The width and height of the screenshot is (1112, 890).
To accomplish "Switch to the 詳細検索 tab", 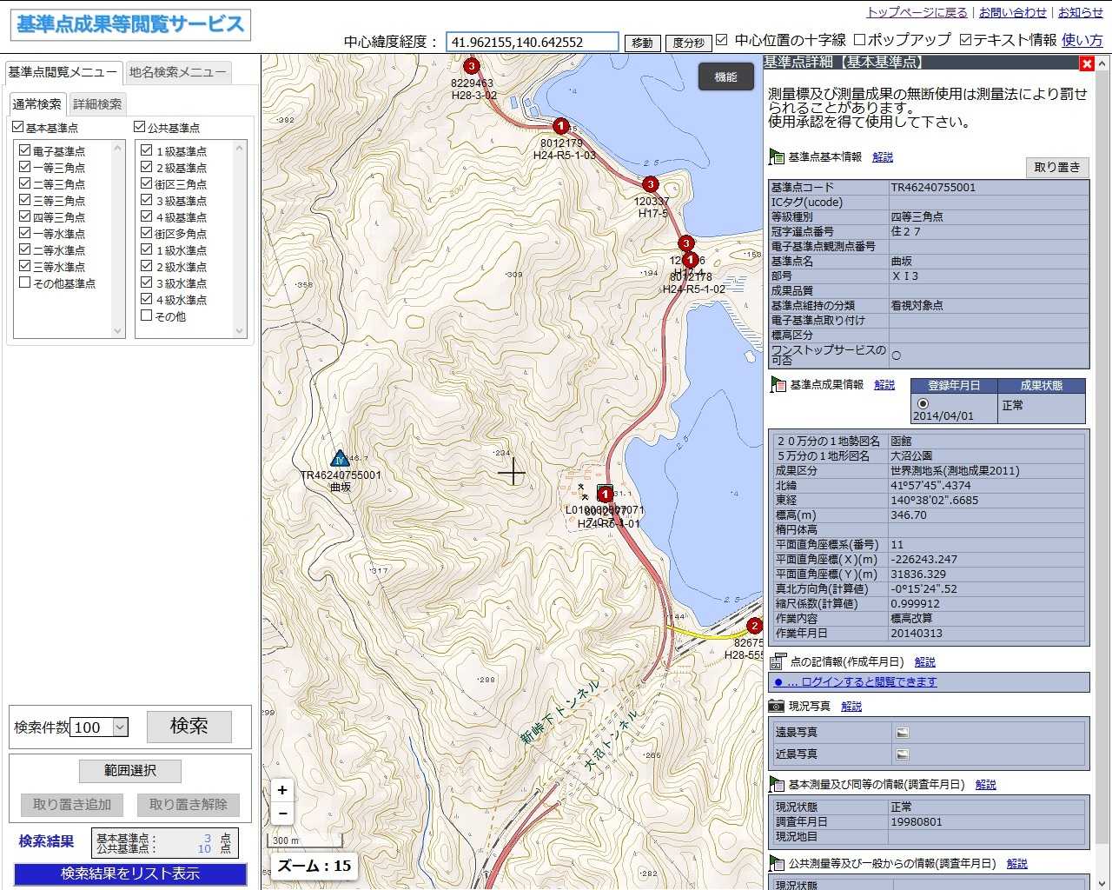I will click(97, 104).
